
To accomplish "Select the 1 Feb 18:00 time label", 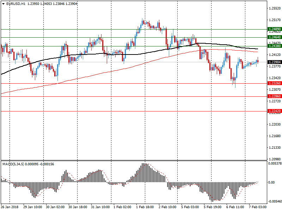I will pos(145,207).
